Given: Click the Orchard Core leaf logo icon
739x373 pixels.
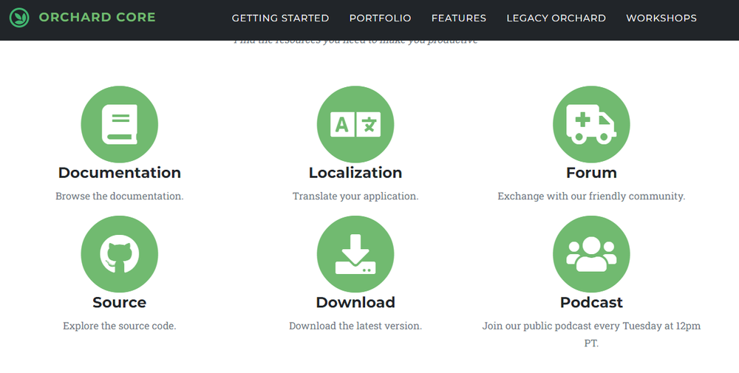Looking at the screenshot, I should pos(19,18).
